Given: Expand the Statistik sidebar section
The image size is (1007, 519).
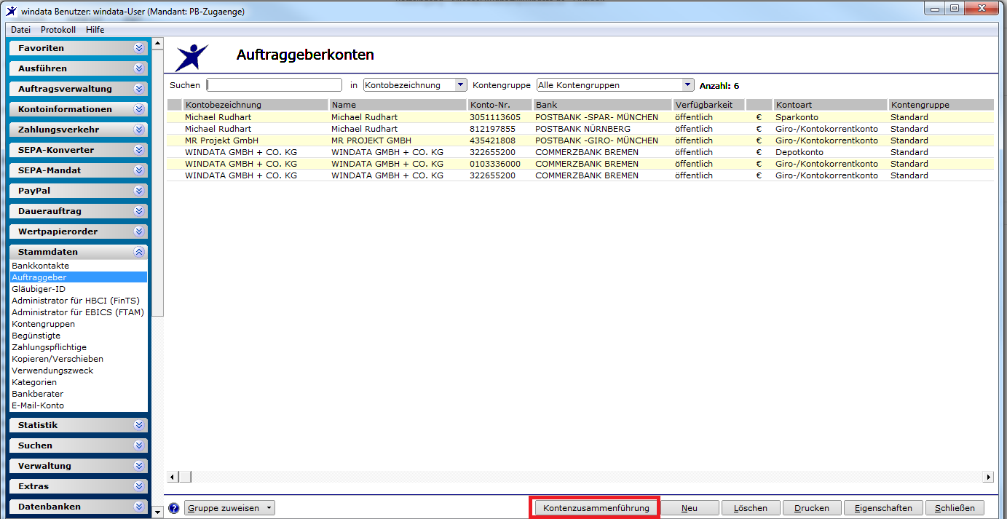Looking at the screenshot, I should click(79, 425).
